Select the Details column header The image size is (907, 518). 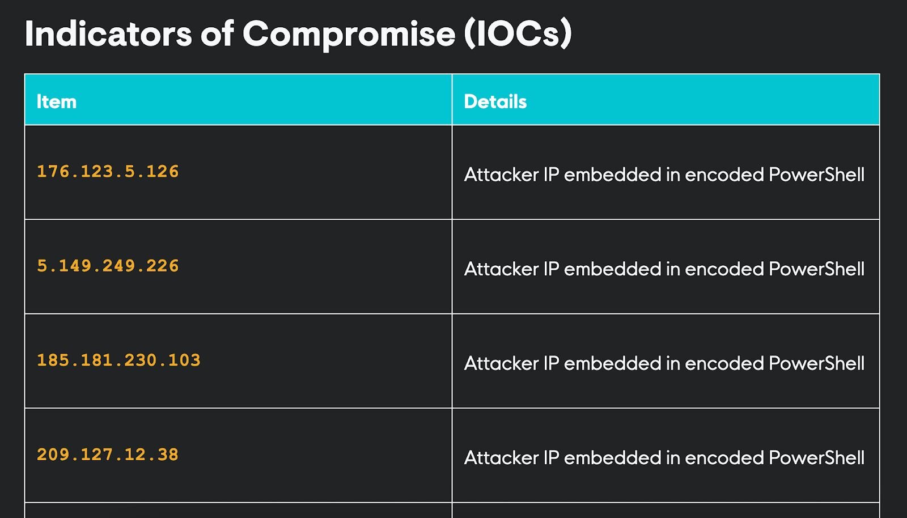495,101
